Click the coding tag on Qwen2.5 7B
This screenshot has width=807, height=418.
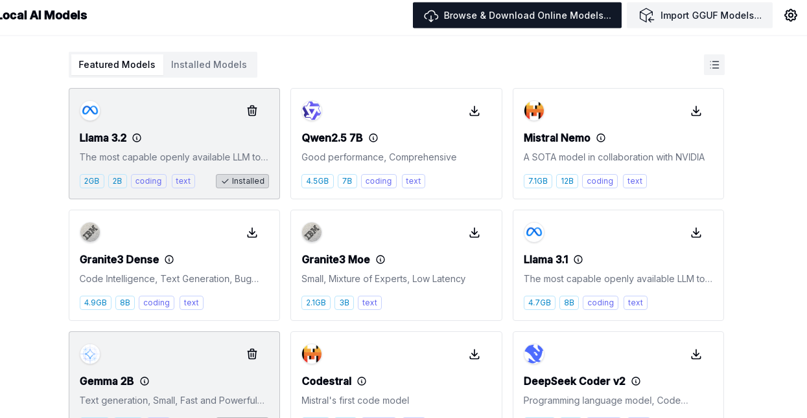(x=379, y=181)
